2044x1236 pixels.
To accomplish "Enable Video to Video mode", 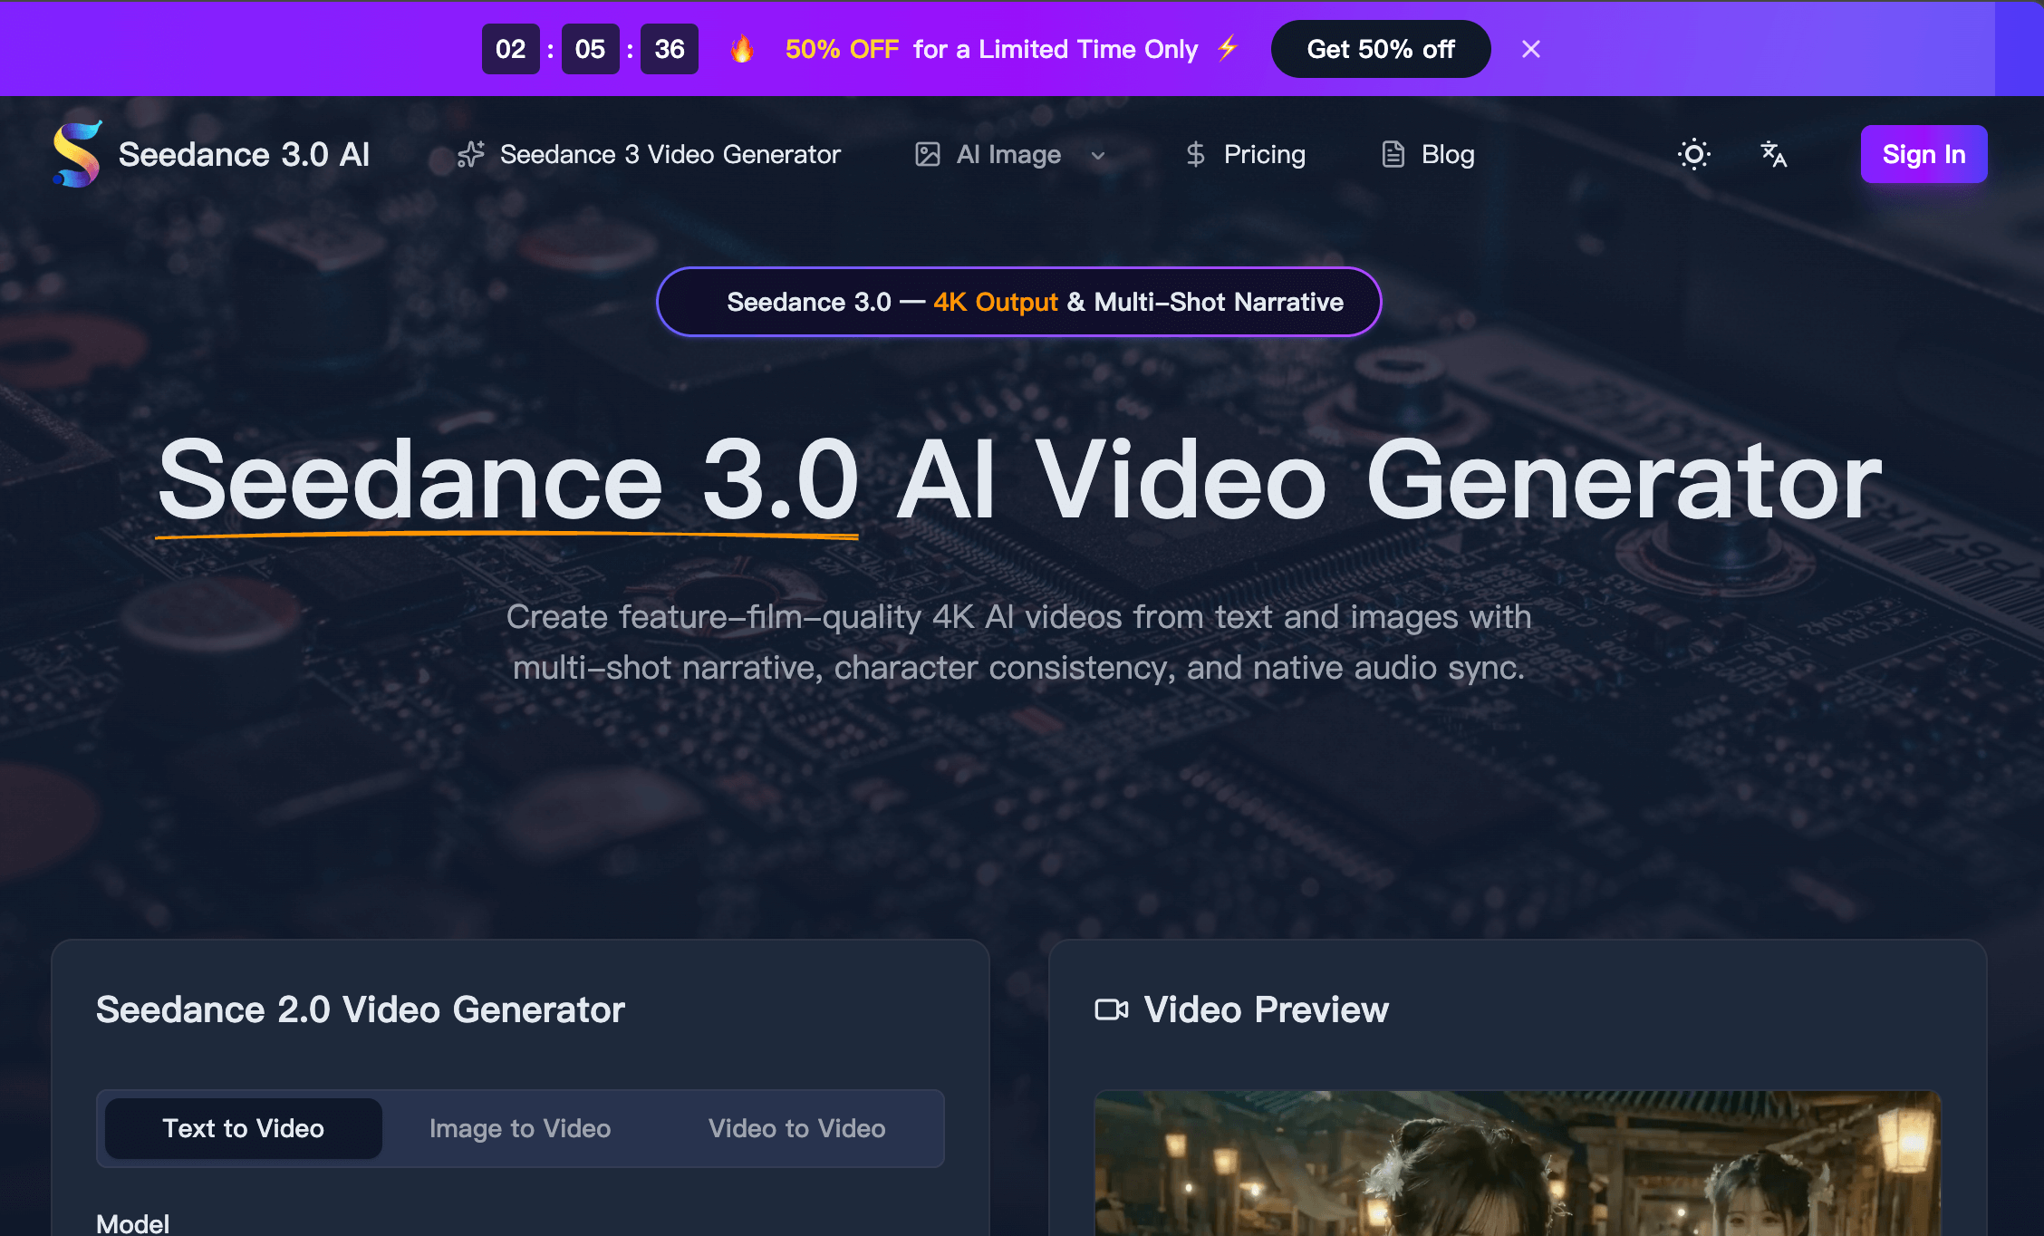I will click(796, 1128).
